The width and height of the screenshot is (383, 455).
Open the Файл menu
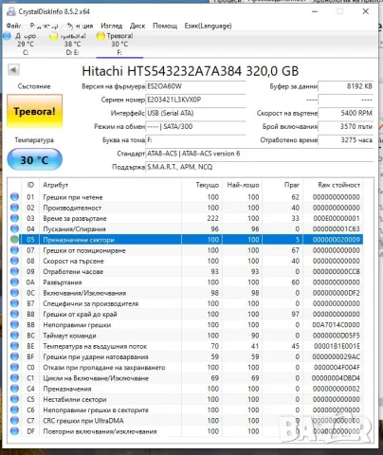13,26
